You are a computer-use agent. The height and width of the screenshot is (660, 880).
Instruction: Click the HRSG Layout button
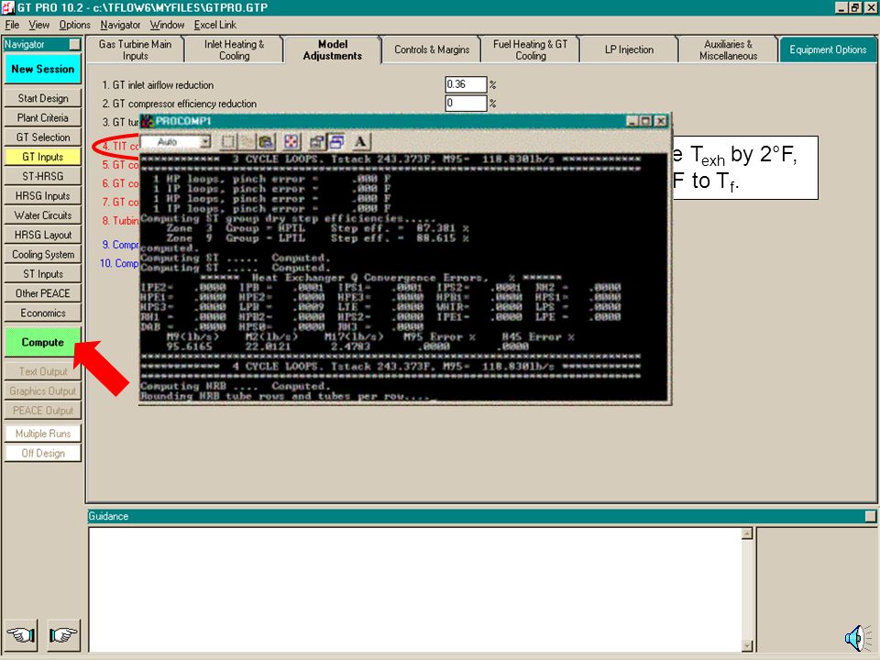point(43,236)
